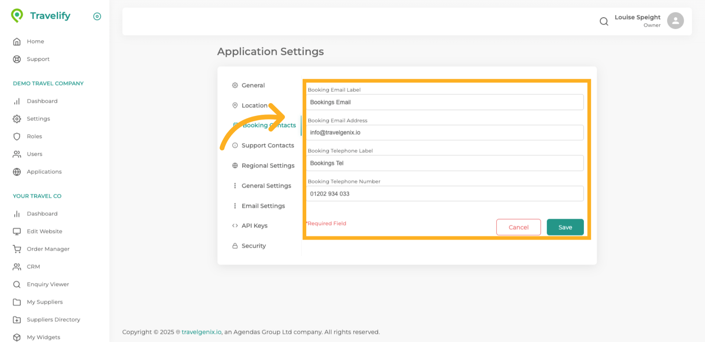Screen dimensions: 705x342
Task: Click the Applications globe icon
Action: 17,172
